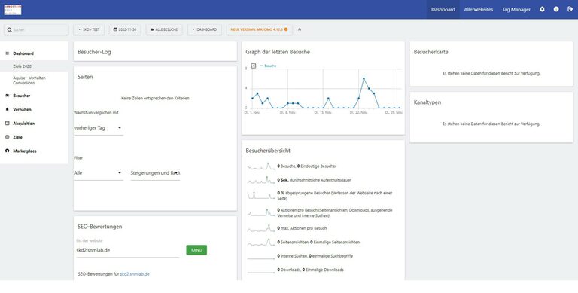Open the Aufenthaltsdauer sparkline row
The image size is (578, 293).
[261, 180]
